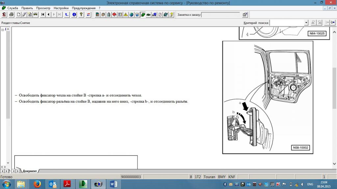Open File Explorer from the taskbar
This screenshot has width=337, height=189.
tap(21, 184)
